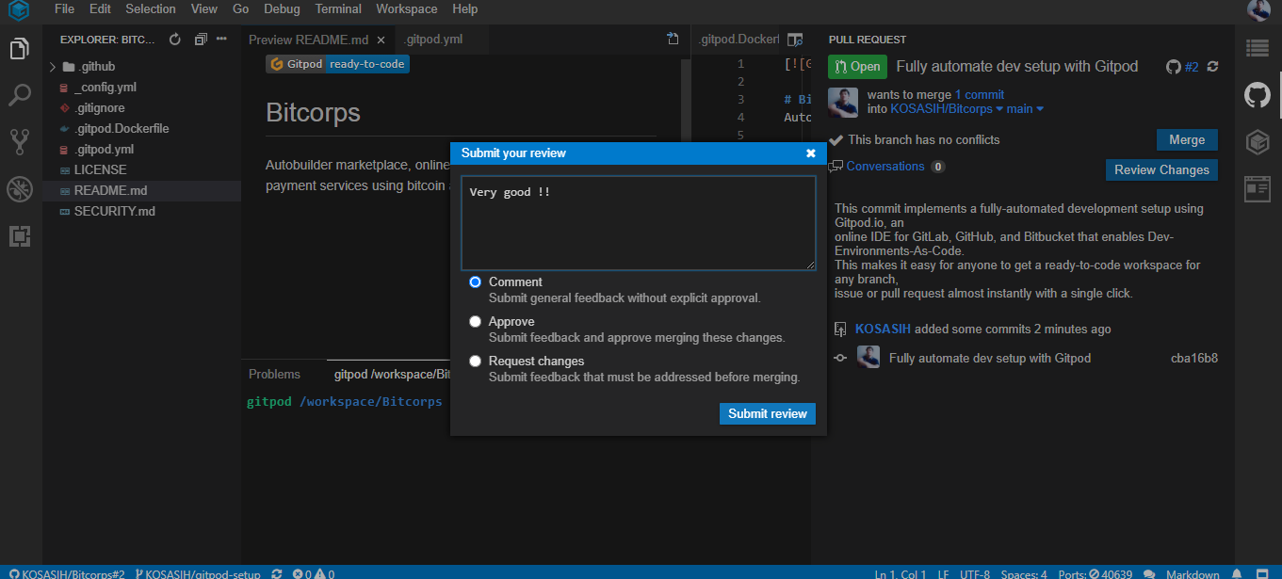Open the outline list panel on right sidebar
The width and height of the screenshot is (1282, 579).
[x=1258, y=48]
